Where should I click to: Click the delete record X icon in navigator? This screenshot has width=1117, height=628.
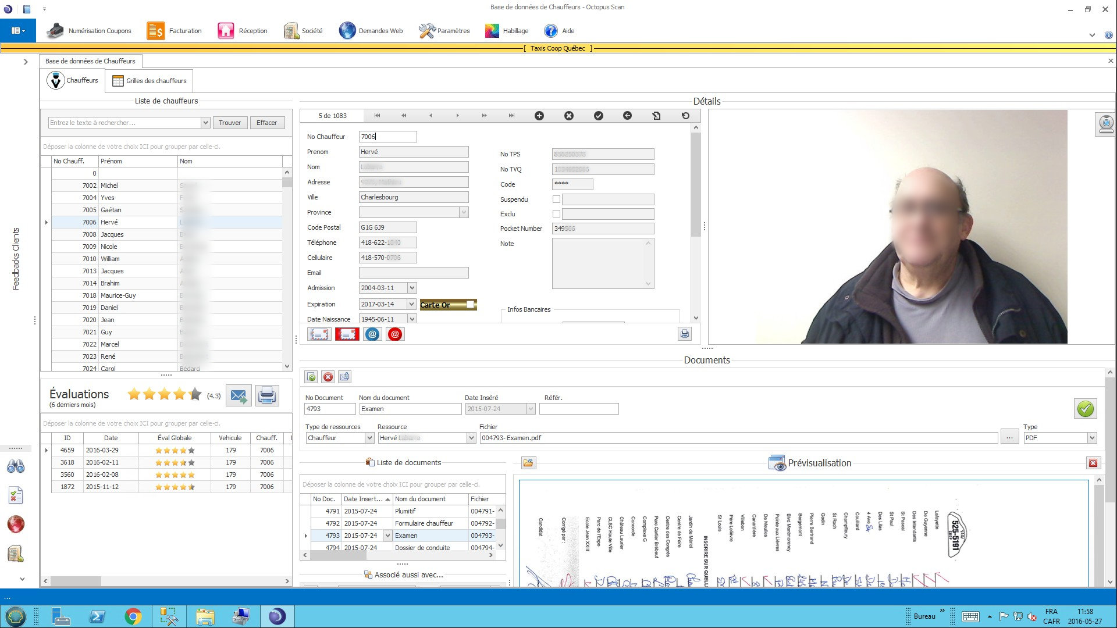[569, 116]
